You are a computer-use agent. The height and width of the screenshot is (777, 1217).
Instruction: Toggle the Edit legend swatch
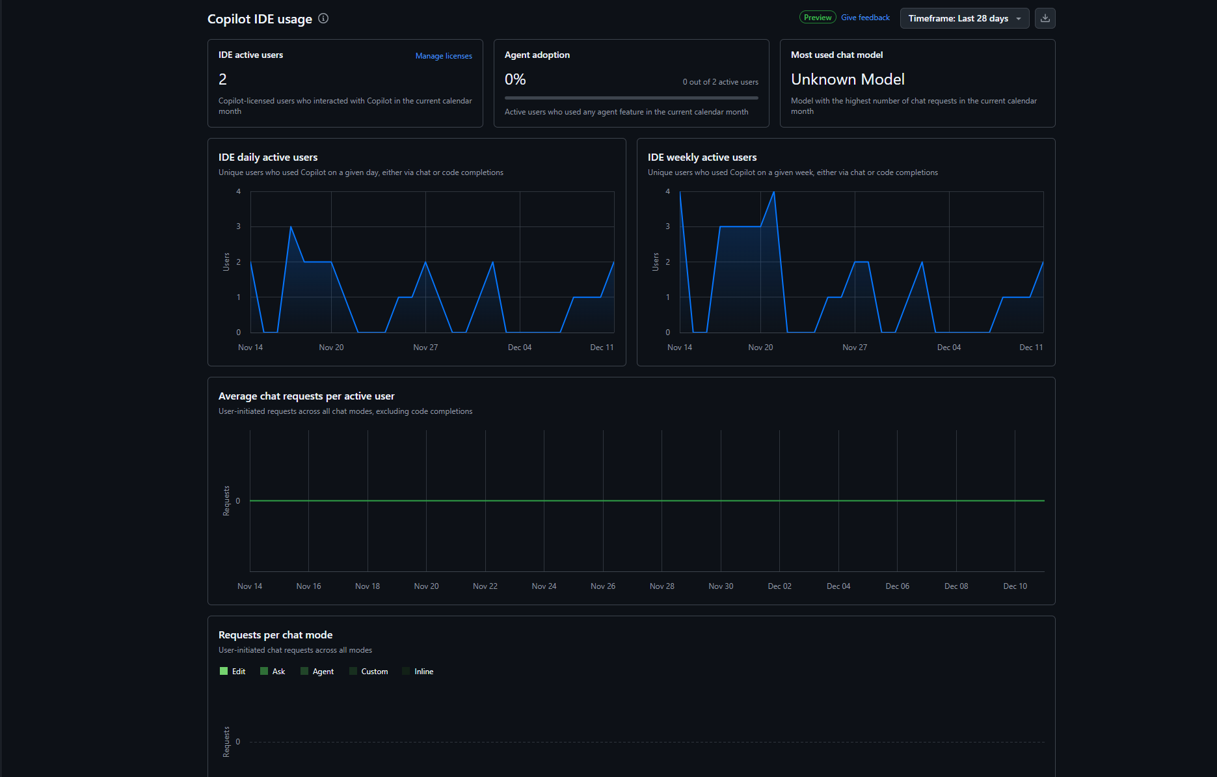point(224,671)
